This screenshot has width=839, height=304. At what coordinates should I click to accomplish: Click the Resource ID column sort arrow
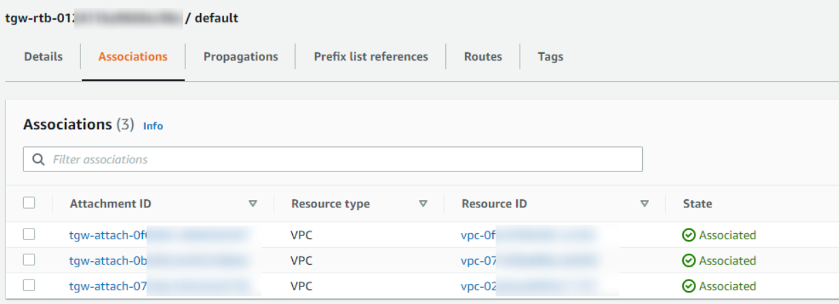pos(644,203)
